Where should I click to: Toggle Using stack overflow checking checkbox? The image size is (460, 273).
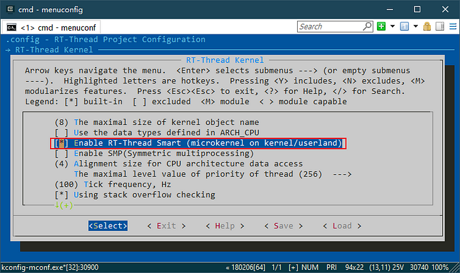(x=61, y=195)
